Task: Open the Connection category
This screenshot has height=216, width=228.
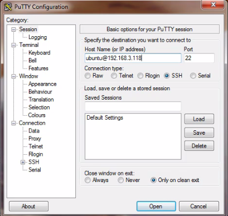Action: click(x=32, y=123)
